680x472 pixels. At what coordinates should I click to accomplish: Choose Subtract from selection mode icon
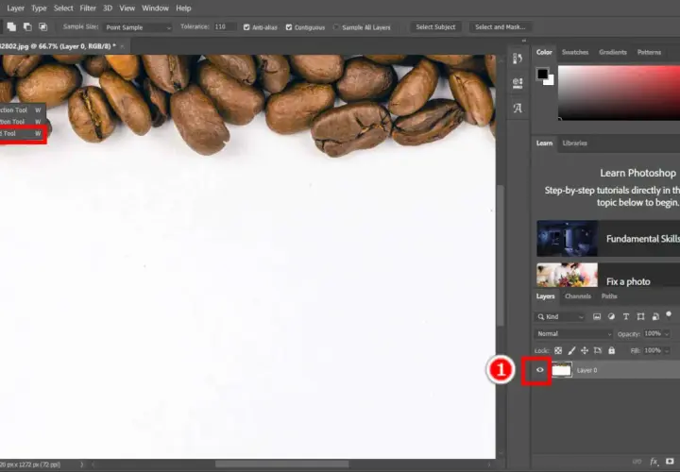click(x=27, y=26)
